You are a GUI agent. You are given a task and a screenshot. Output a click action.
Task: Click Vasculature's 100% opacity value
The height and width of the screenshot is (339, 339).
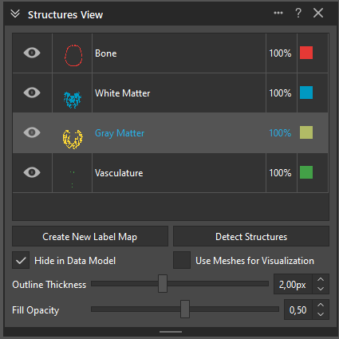point(280,173)
